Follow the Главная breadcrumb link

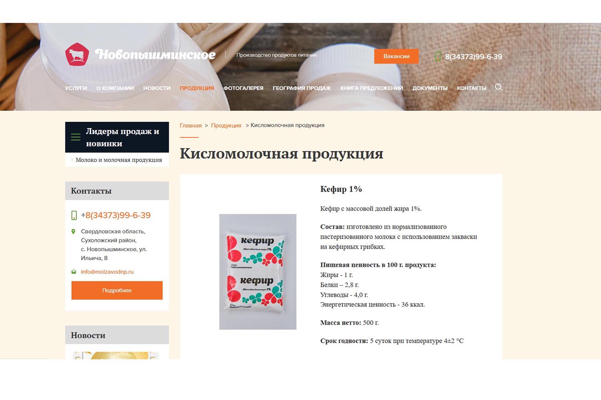click(191, 125)
